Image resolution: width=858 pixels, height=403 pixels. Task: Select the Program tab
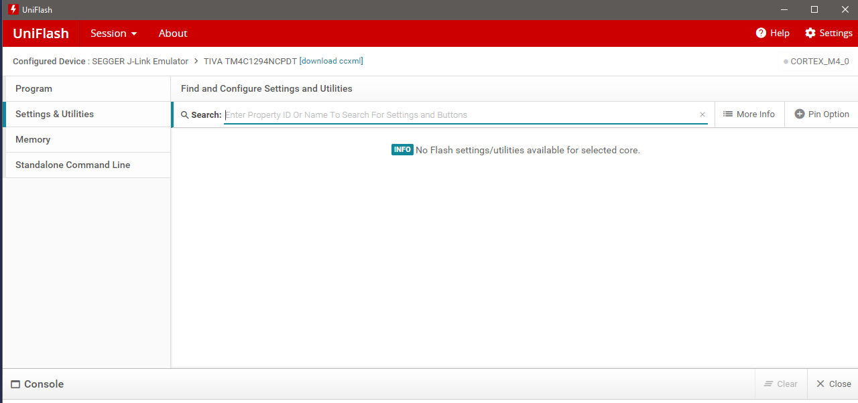click(x=87, y=89)
